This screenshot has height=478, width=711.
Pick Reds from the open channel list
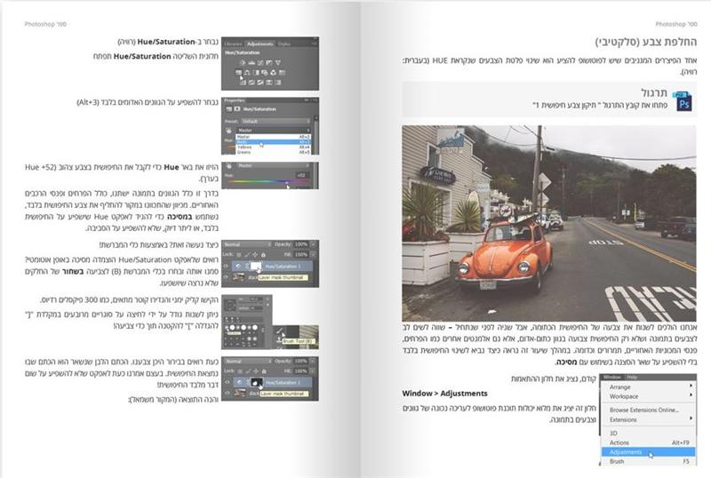273,142
